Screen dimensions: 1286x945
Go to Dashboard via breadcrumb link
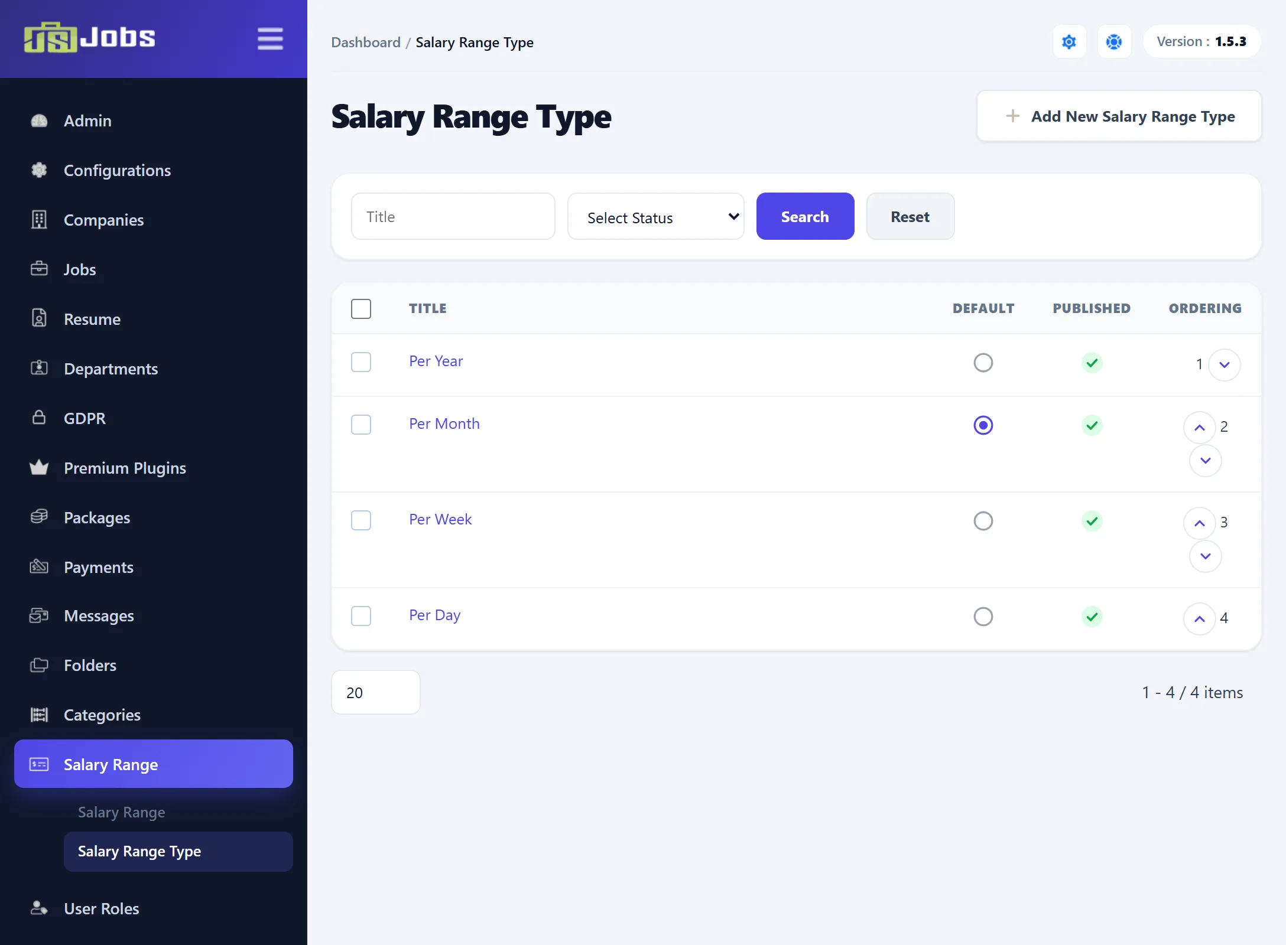(366, 43)
